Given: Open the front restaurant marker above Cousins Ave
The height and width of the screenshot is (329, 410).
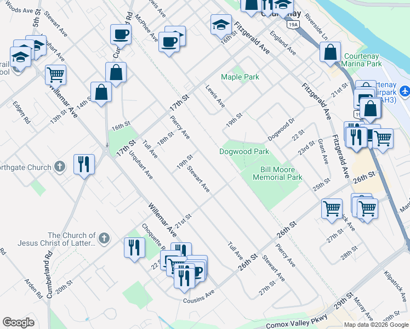Looking at the screenshot, I should coord(184,279).
